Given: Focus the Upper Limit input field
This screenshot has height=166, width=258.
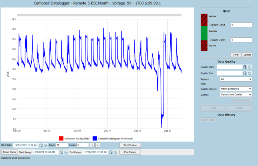Looking at the screenshot, I should [241, 25].
